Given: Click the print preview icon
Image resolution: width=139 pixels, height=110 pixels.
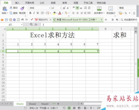Looking at the screenshot, I should pos(18,20).
